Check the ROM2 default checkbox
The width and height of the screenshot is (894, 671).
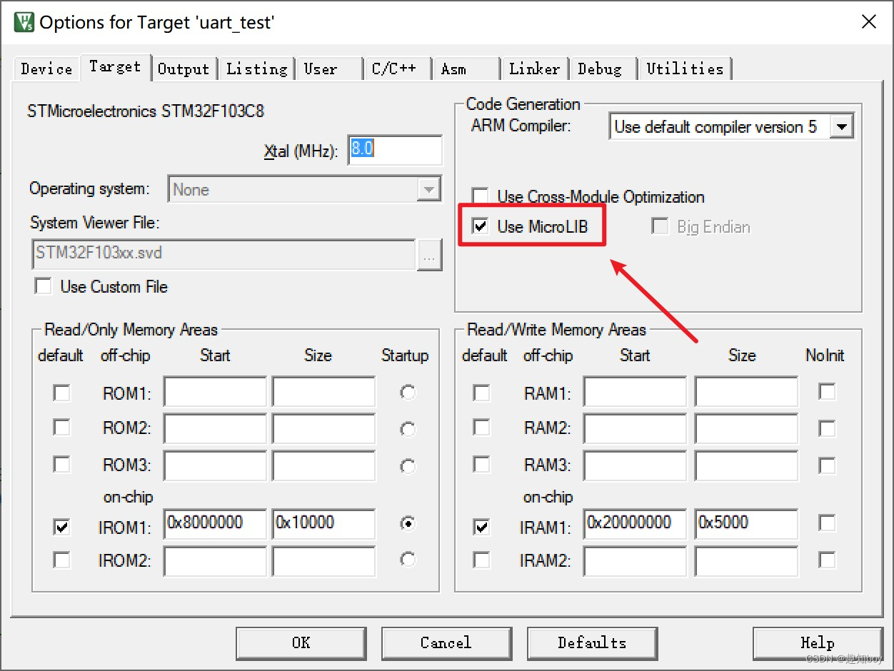click(x=62, y=427)
